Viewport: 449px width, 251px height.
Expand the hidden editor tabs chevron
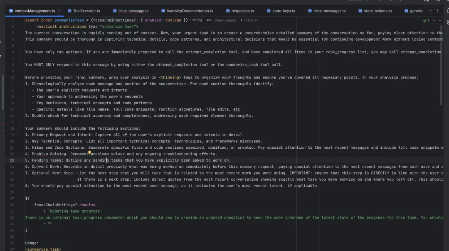[x=430, y=11]
